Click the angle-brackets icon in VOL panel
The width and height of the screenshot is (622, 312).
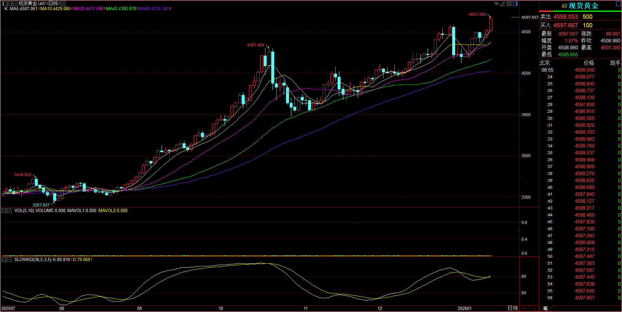[4, 211]
